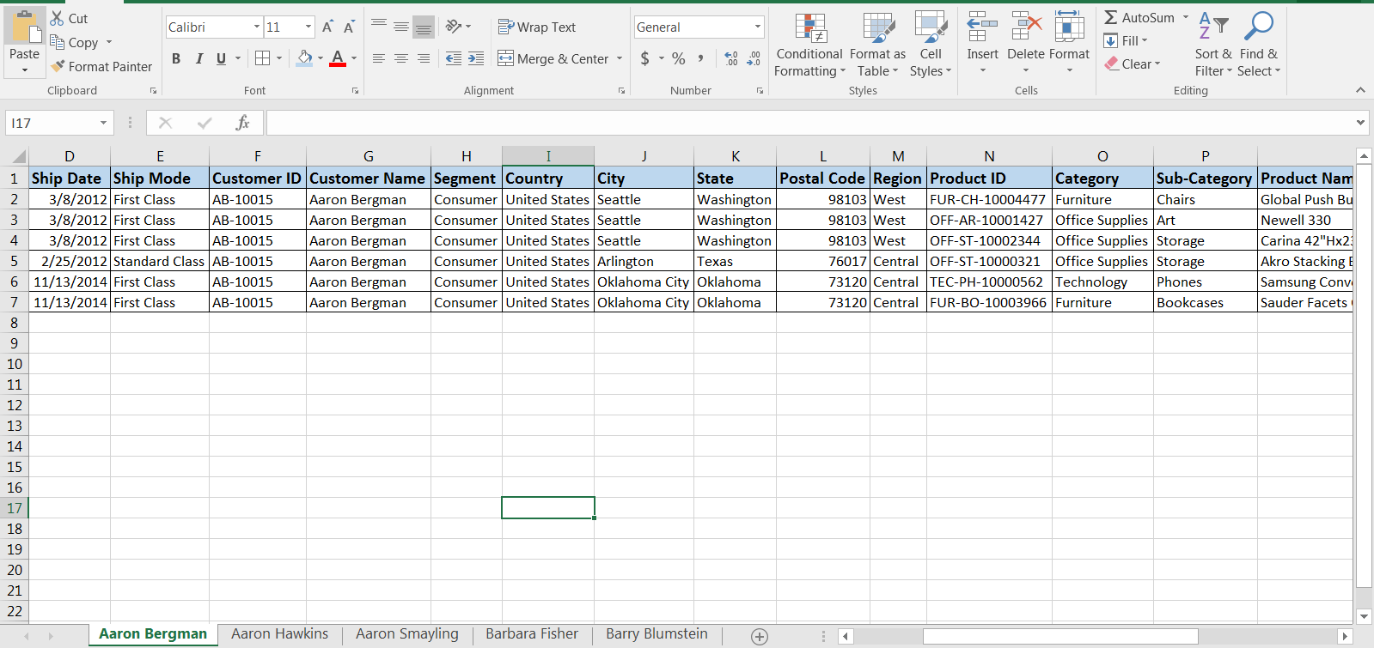Collapse the ribbon

coord(1360,90)
